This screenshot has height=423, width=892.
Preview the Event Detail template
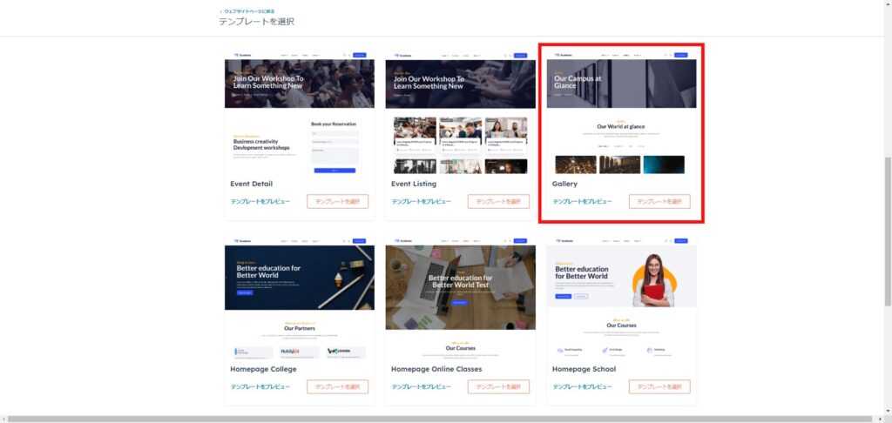[x=260, y=201]
